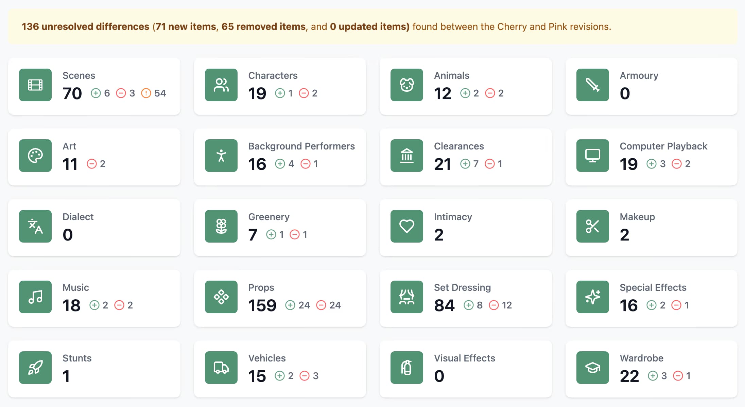Click the Dialect translation icon
This screenshot has height=407, width=745.
click(35, 226)
